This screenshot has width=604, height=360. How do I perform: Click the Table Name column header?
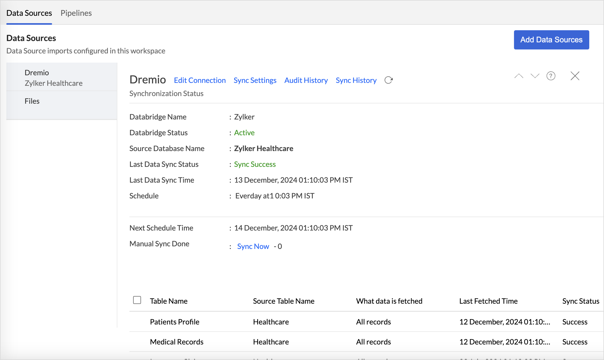point(169,301)
